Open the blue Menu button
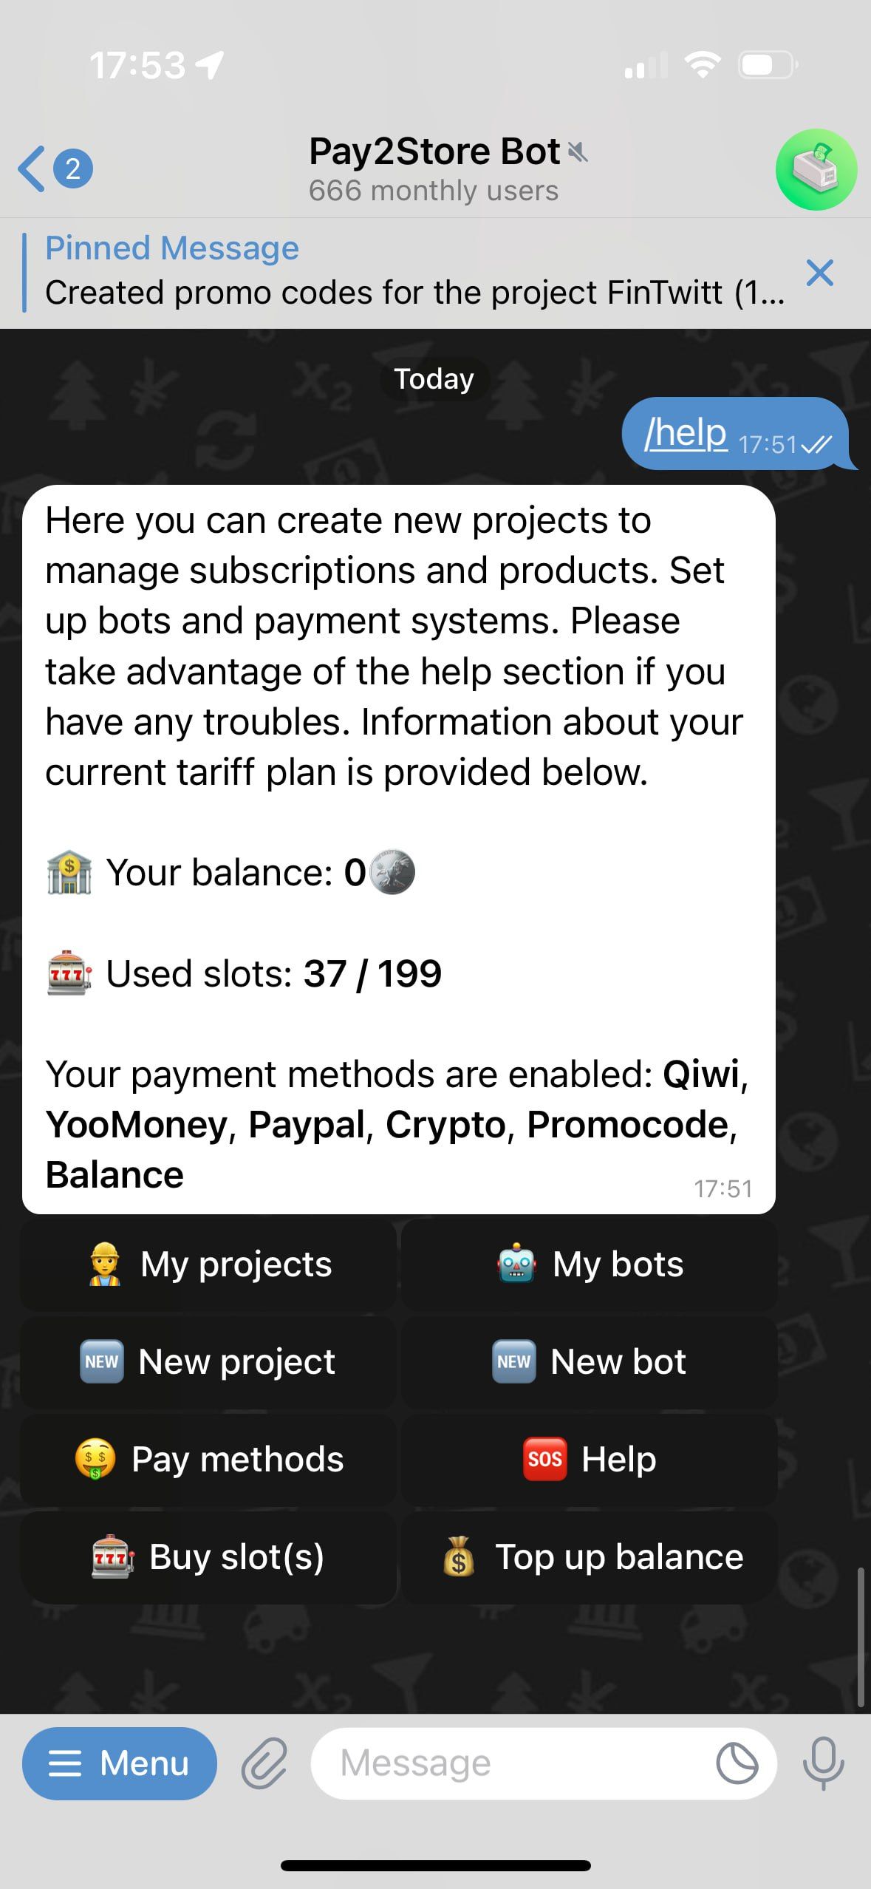 coord(120,1763)
